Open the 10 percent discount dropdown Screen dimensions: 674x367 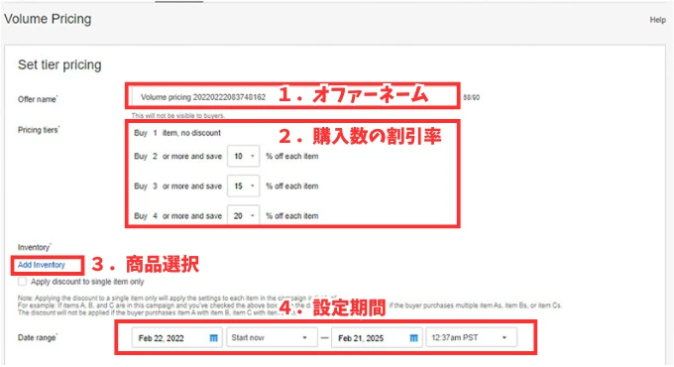click(x=243, y=156)
